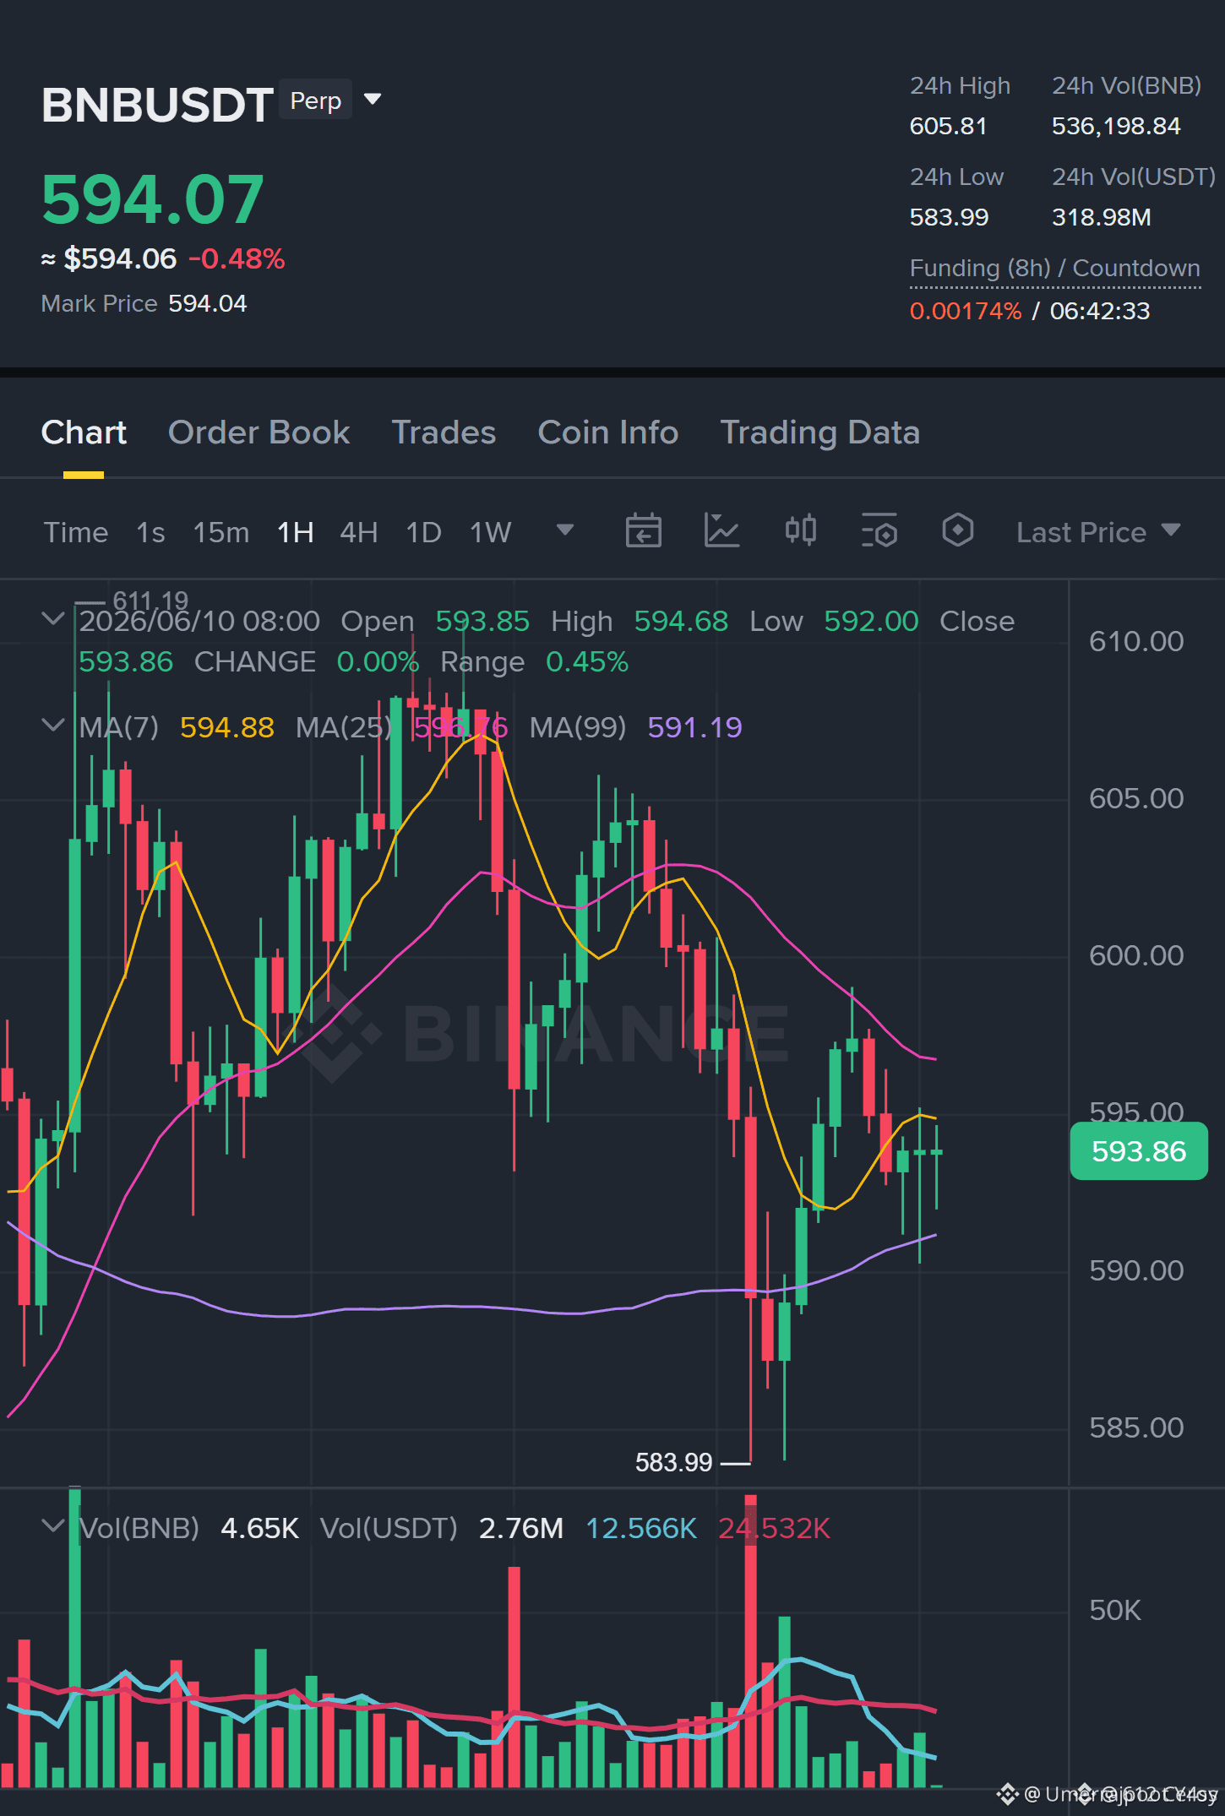Screen dimensions: 1225x1816
Task: Tap the 594.07 last price
Action: click(153, 199)
